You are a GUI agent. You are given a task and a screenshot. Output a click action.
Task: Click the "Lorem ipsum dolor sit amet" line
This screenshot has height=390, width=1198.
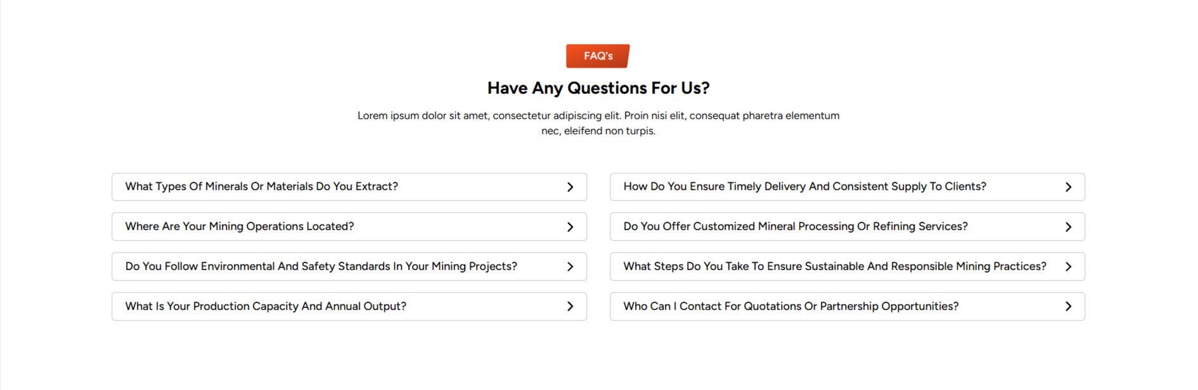click(x=598, y=115)
